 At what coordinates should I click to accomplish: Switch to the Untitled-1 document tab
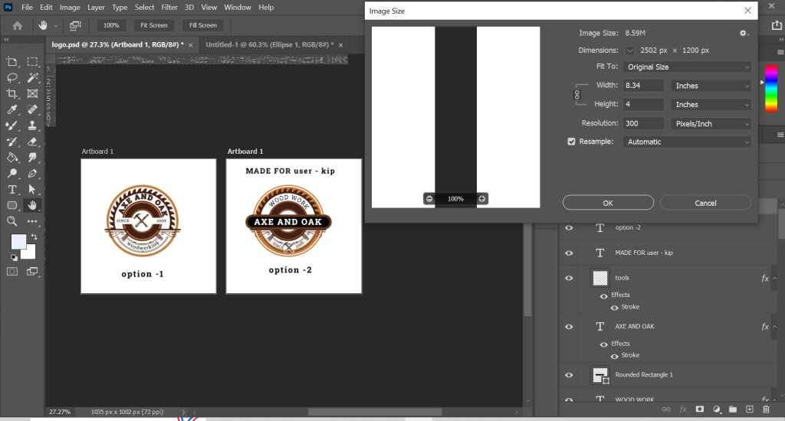pos(264,44)
